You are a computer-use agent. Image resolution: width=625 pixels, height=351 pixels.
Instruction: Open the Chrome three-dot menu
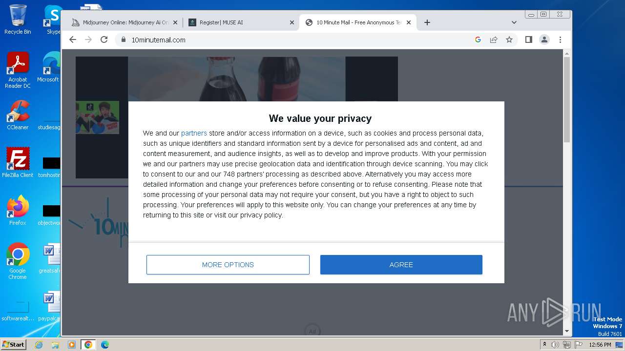pos(560,40)
